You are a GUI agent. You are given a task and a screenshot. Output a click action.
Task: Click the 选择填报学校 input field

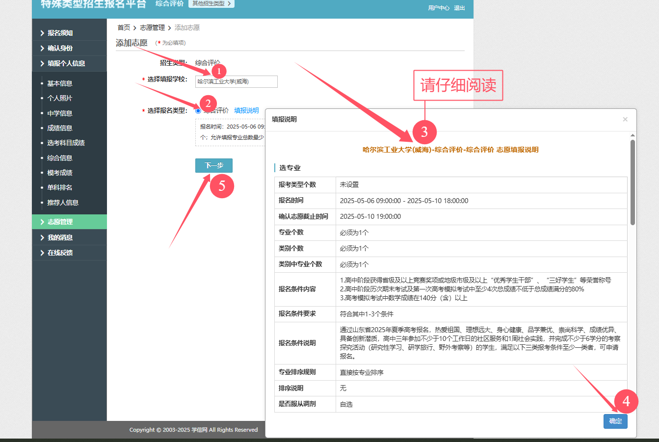pos(237,81)
